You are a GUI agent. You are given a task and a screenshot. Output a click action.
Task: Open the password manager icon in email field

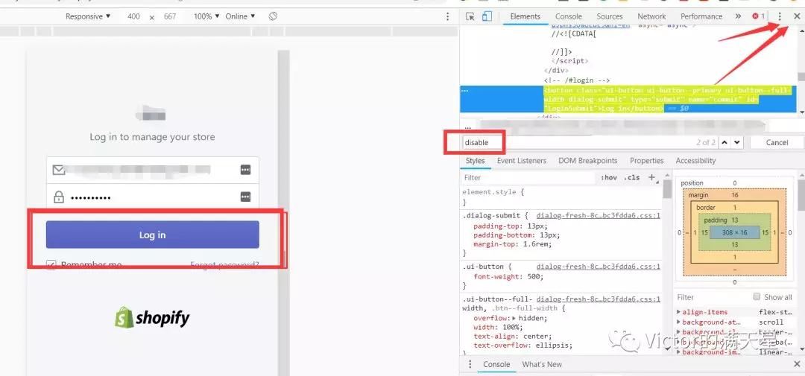[245, 170]
